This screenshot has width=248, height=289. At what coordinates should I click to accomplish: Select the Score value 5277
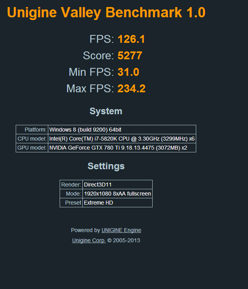pyautogui.click(x=130, y=55)
